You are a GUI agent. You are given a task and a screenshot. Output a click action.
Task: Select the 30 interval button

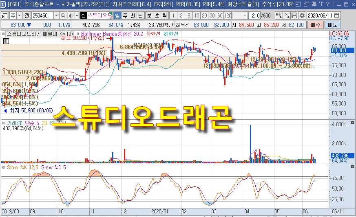pyautogui.click(x=212, y=15)
